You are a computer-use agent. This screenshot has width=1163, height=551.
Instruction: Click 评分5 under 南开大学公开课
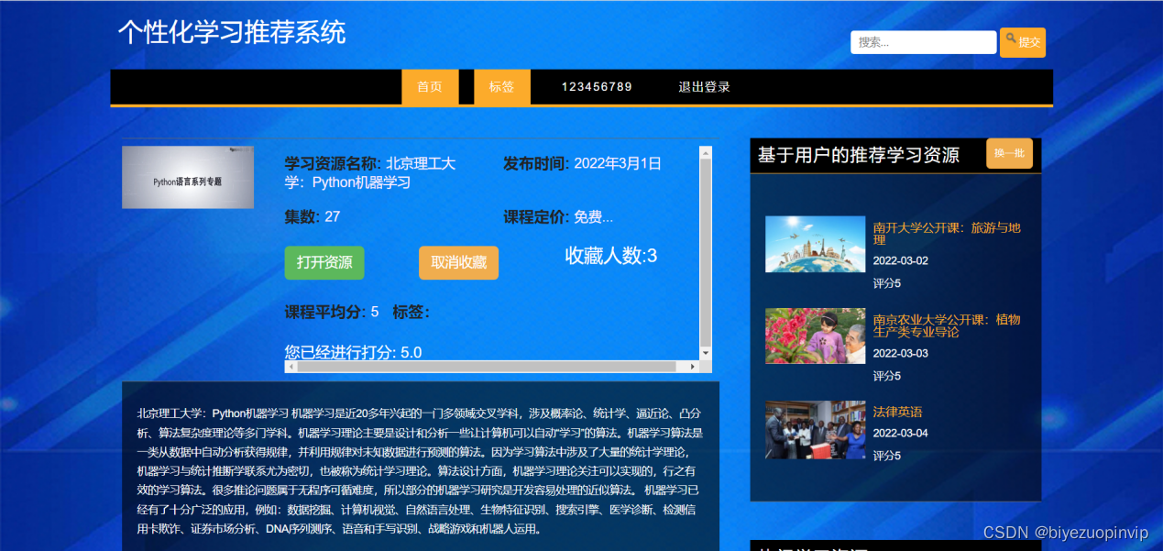(886, 283)
